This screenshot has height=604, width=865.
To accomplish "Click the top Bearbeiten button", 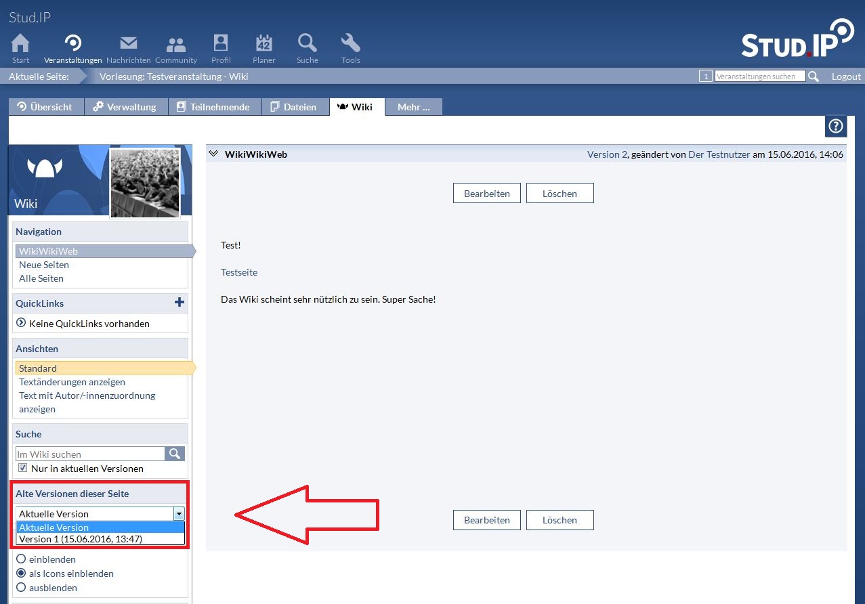I will [486, 194].
